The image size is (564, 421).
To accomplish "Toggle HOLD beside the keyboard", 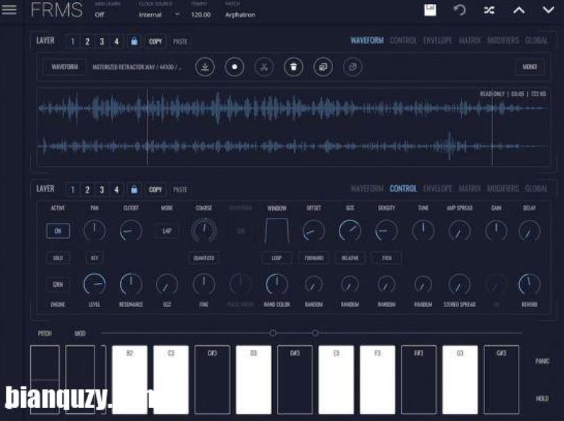I will [542, 399].
